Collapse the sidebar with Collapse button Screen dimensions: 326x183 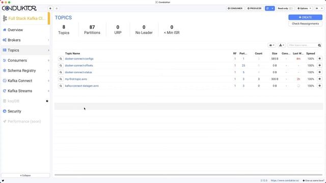25,175
